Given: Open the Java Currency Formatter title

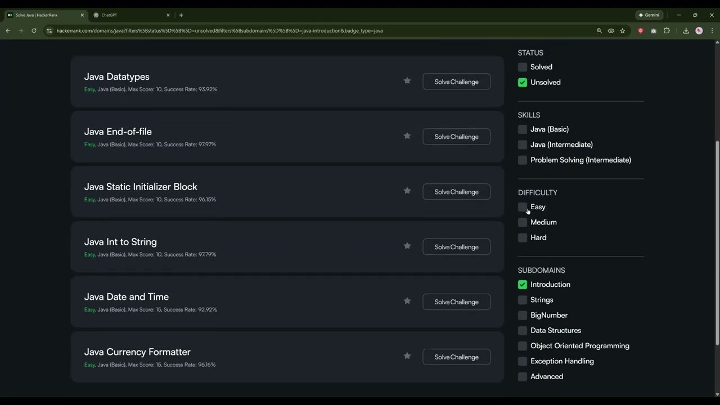Looking at the screenshot, I should pyautogui.click(x=137, y=352).
